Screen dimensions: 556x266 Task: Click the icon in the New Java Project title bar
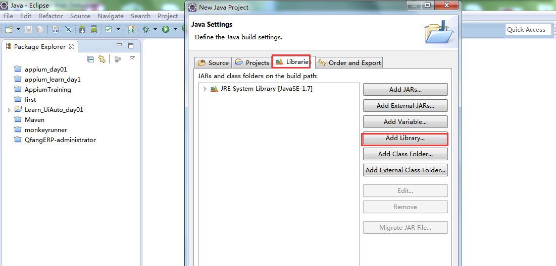(192, 7)
